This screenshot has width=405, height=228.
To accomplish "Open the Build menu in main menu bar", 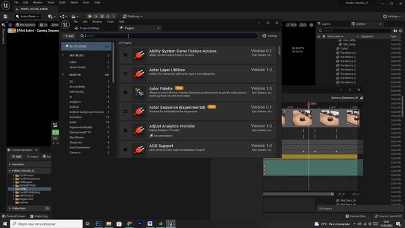I will (x=62, y=3).
